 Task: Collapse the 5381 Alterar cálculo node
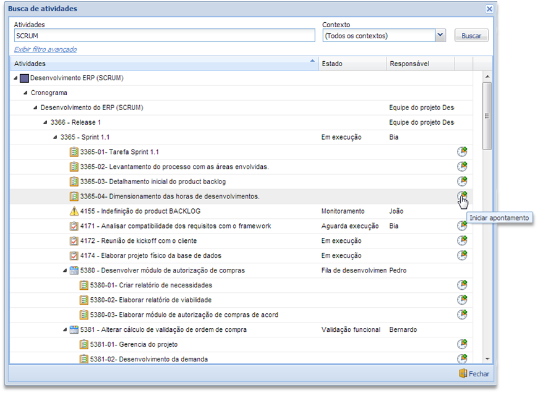click(x=65, y=330)
